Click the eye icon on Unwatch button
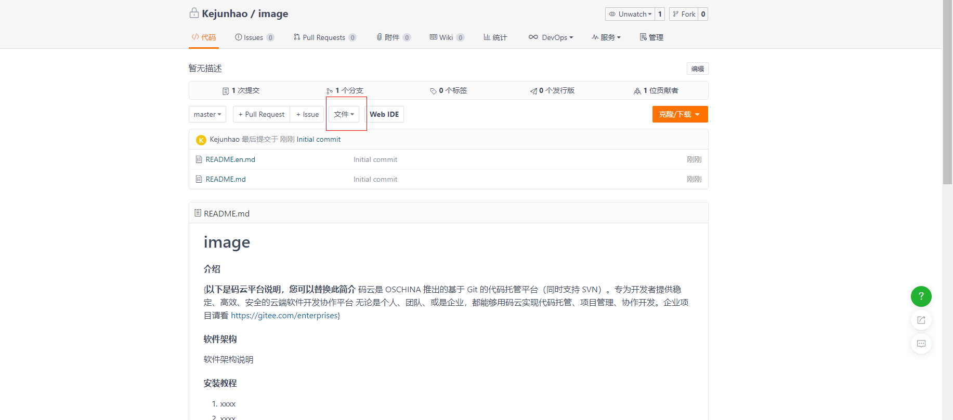Viewport: 953px width, 420px height. (612, 14)
